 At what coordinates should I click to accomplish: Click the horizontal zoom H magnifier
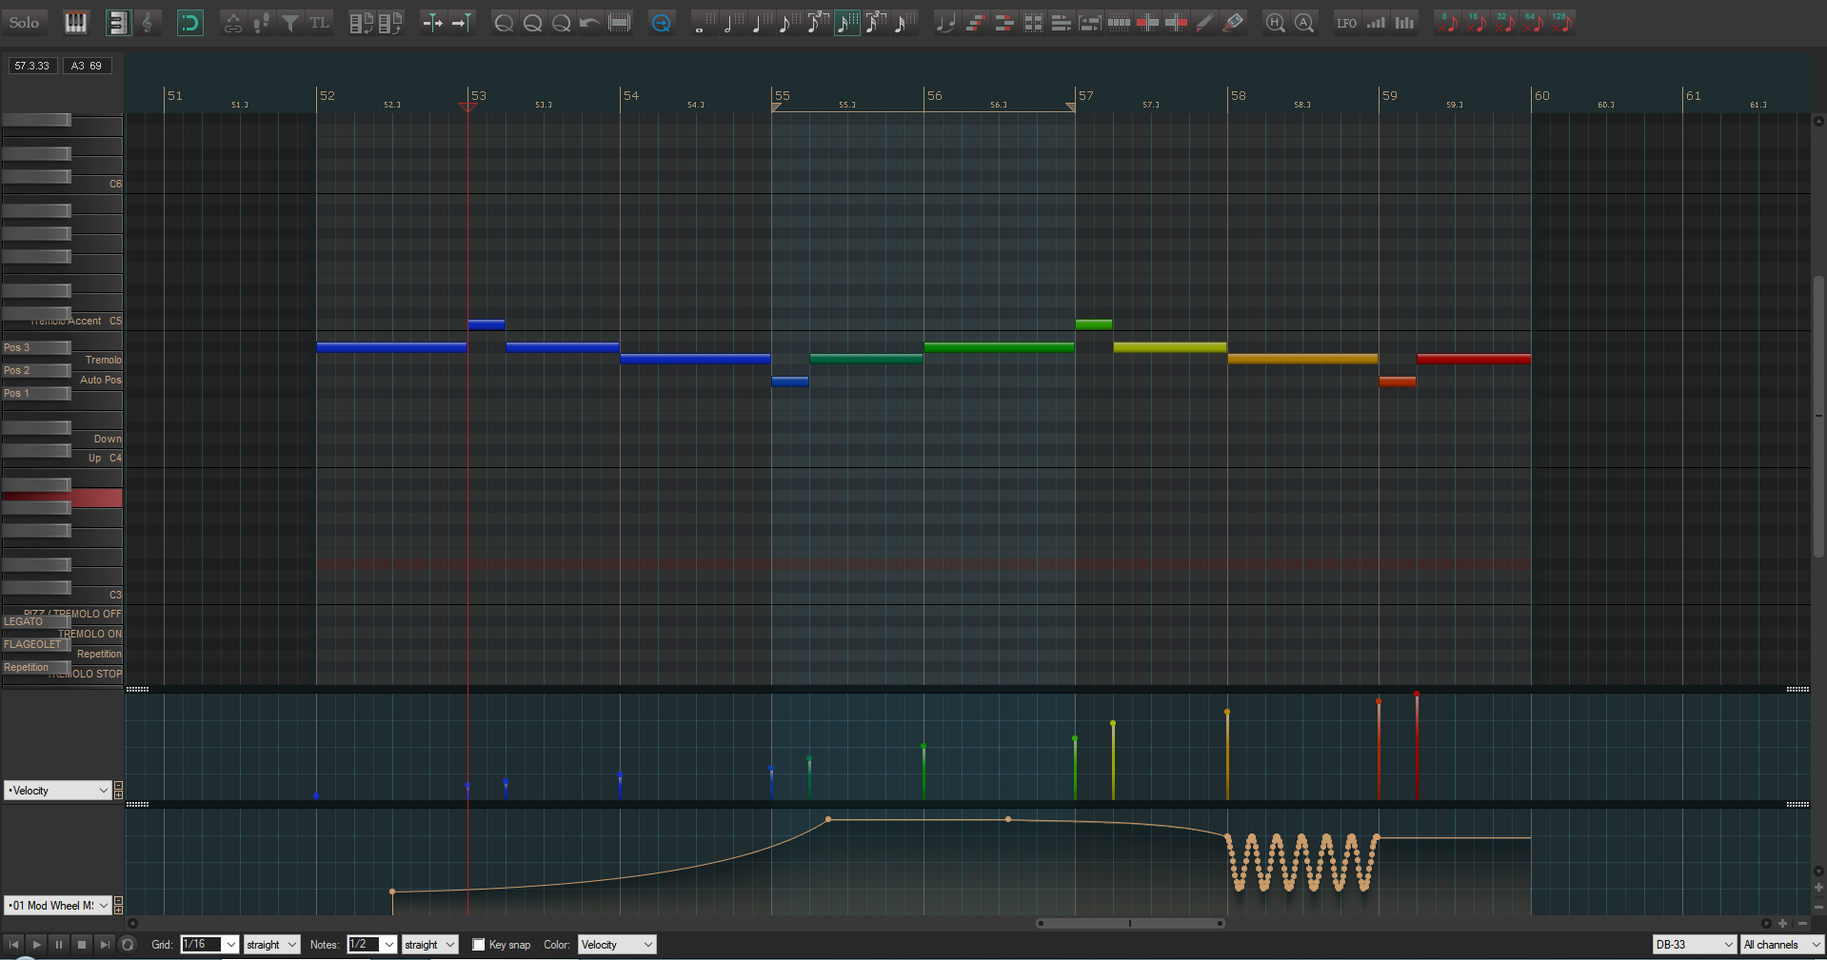click(1276, 22)
